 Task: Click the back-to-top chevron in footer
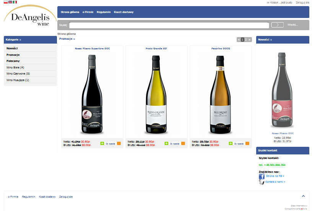click(x=303, y=196)
